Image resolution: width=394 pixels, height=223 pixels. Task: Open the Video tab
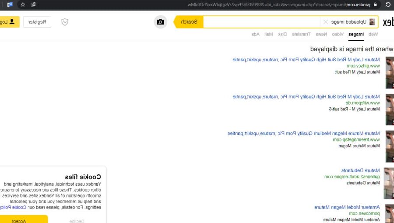pos(338,34)
